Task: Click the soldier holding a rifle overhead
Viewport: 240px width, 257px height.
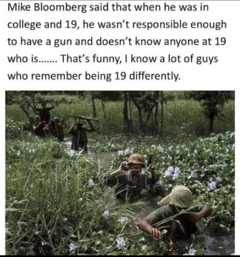Action: [x=81, y=133]
